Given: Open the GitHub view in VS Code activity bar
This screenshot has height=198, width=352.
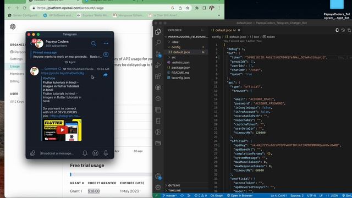Looking at the screenshot, I should [x=158, y=87].
